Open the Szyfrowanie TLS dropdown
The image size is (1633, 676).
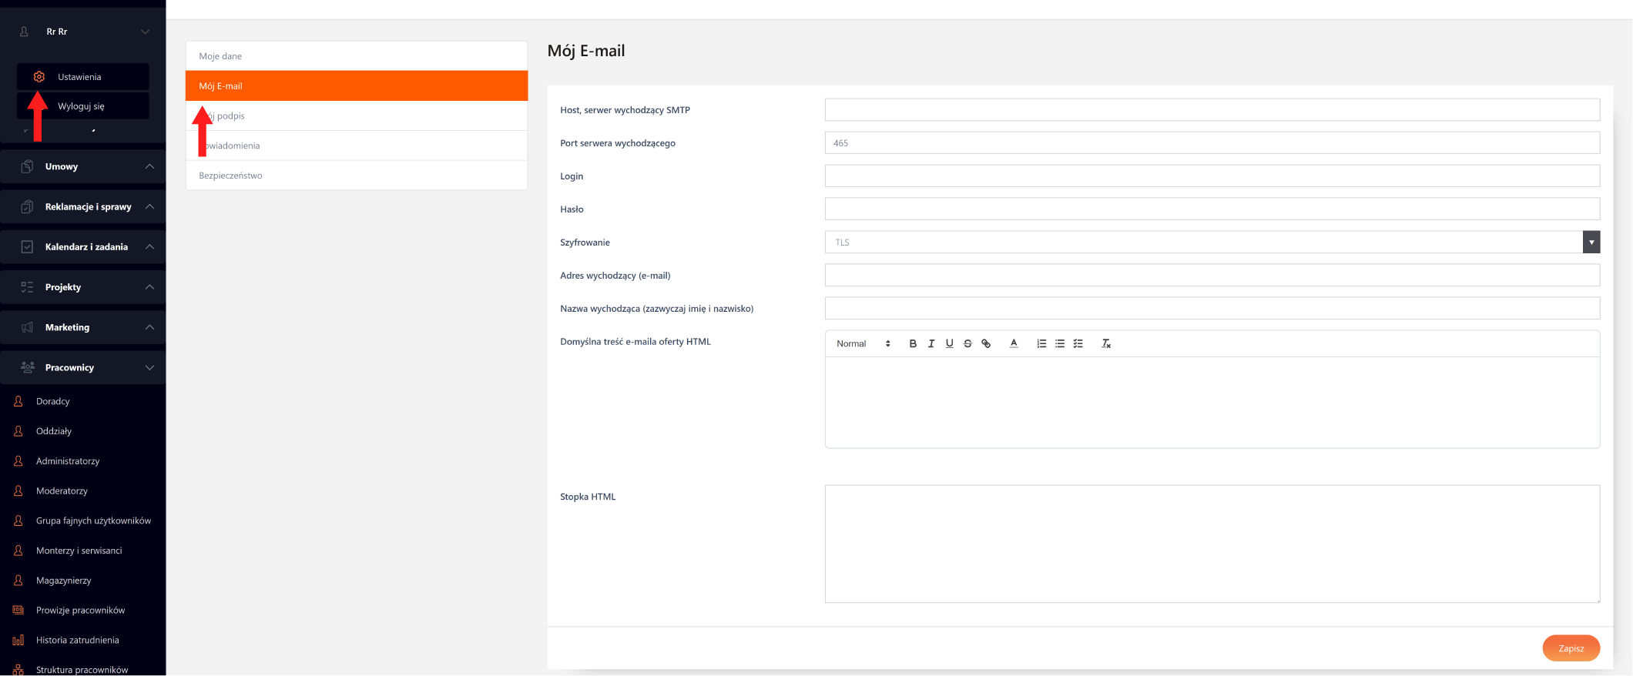pos(1212,242)
